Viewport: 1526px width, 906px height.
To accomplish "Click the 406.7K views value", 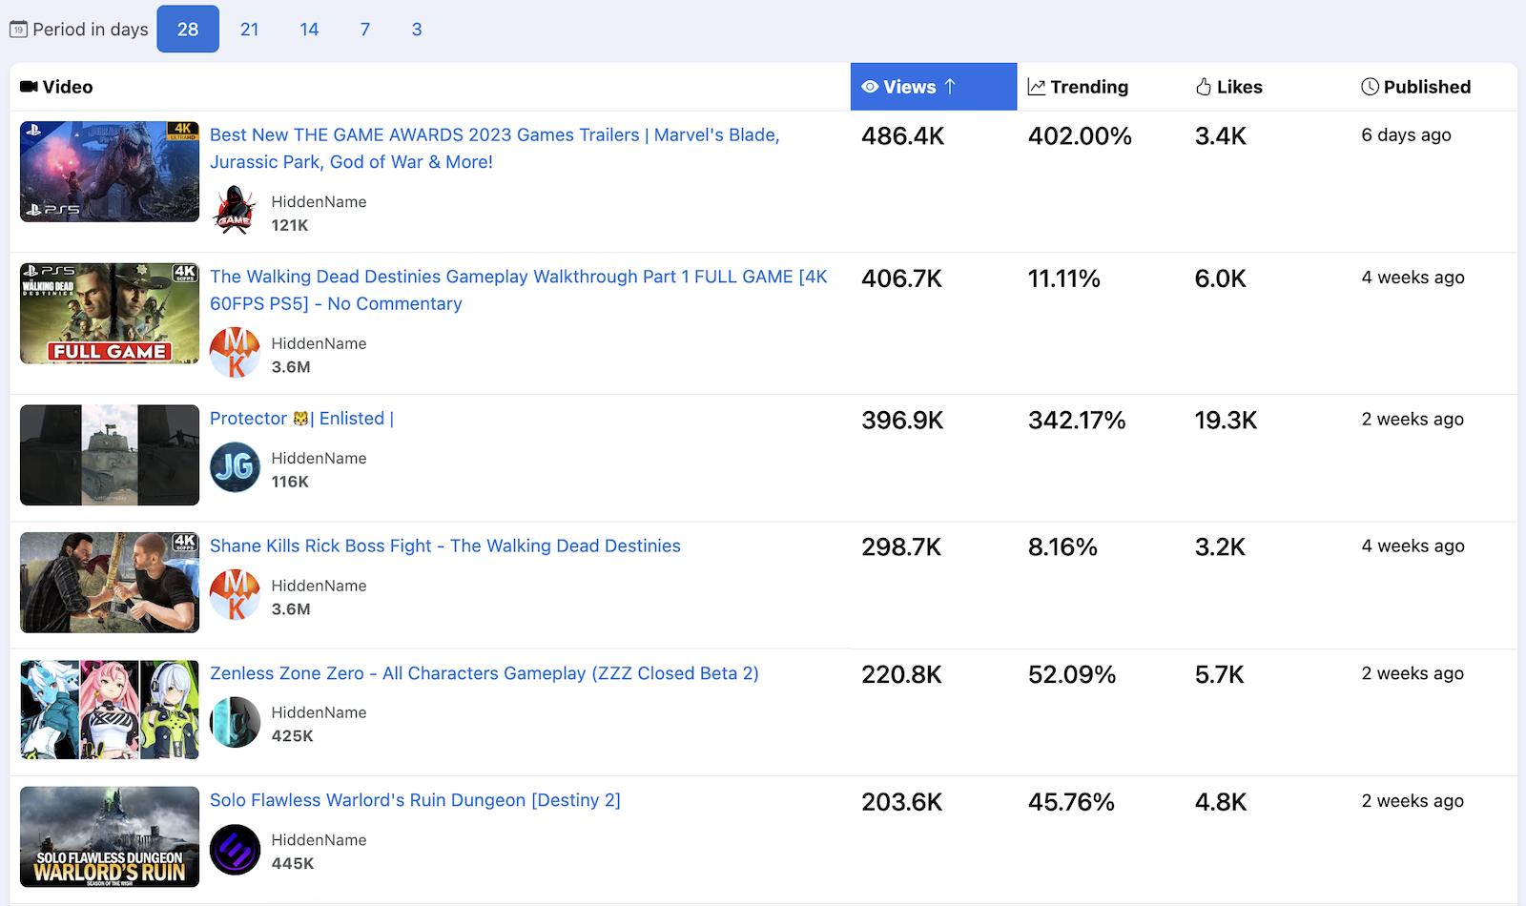I will (x=901, y=278).
